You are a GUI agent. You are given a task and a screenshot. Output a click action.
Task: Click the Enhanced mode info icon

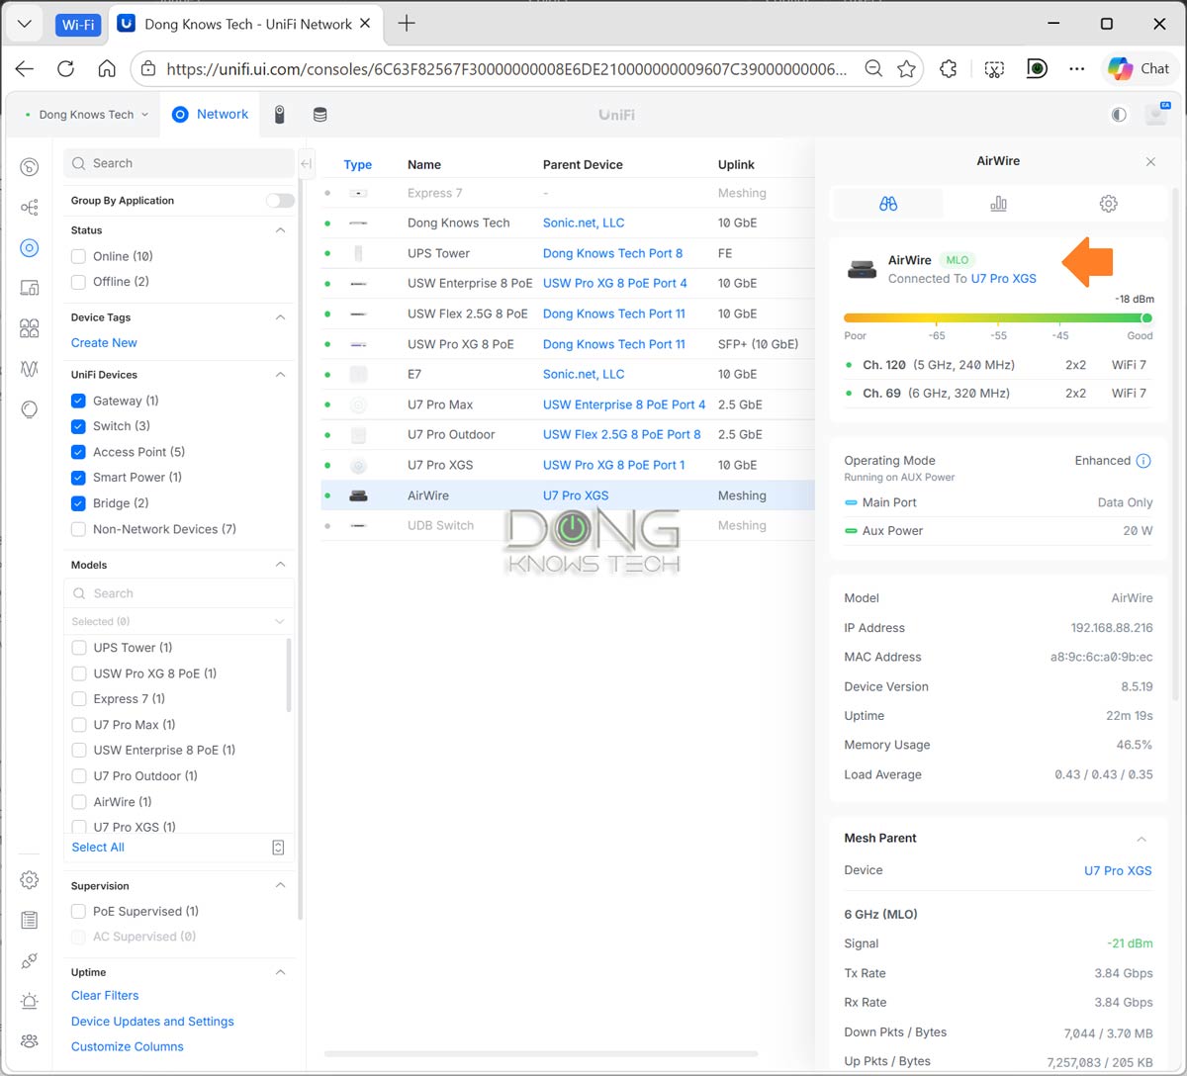pos(1143,461)
